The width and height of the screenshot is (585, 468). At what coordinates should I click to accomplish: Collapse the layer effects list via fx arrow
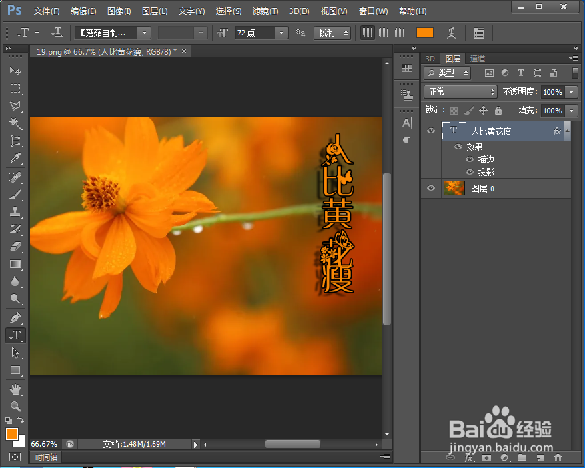coord(567,131)
